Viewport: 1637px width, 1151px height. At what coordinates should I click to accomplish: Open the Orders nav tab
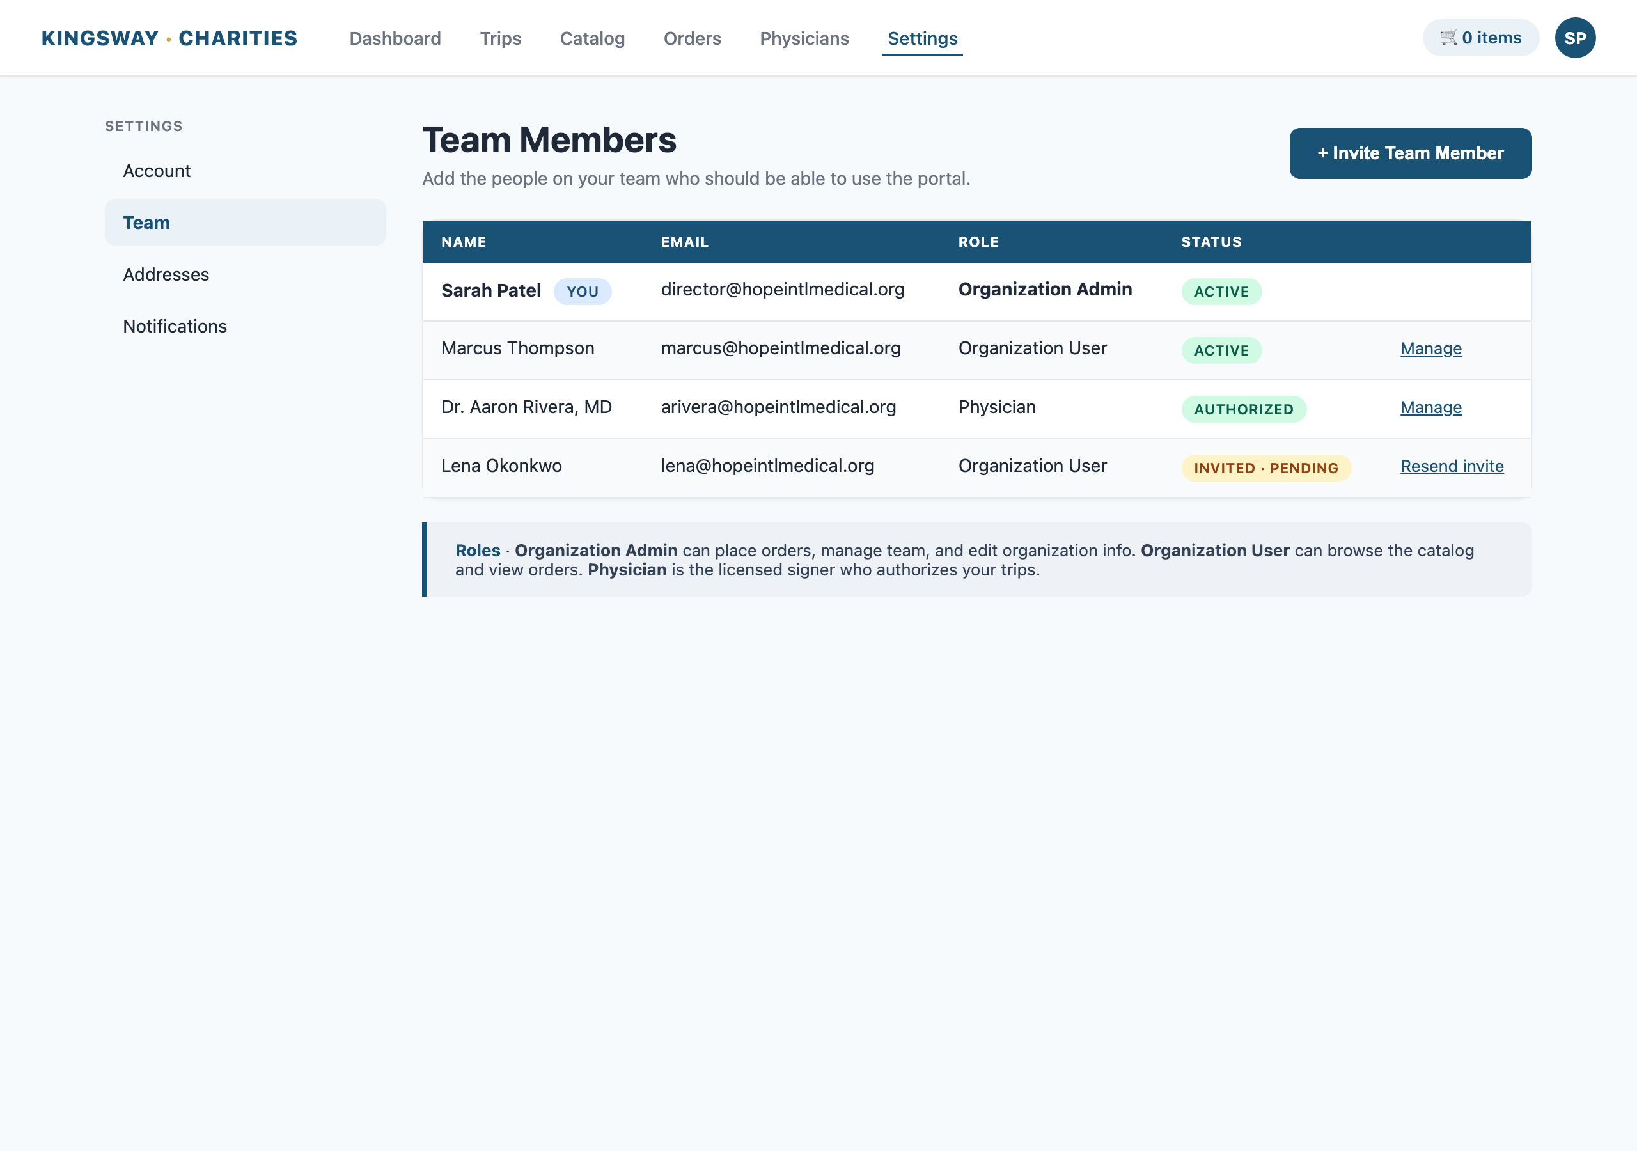coord(693,38)
